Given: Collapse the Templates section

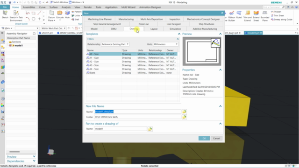Looking at the screenshot, I should tap(179, 34).
